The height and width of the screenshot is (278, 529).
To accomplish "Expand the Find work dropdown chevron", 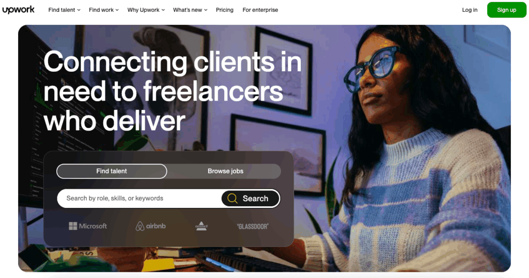I will point(117,10).
